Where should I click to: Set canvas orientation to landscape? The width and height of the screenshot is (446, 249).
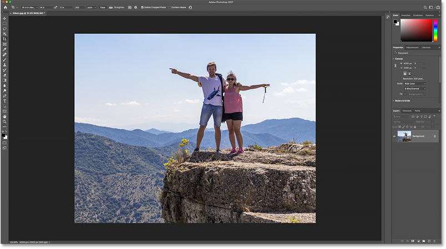[409, 73]
